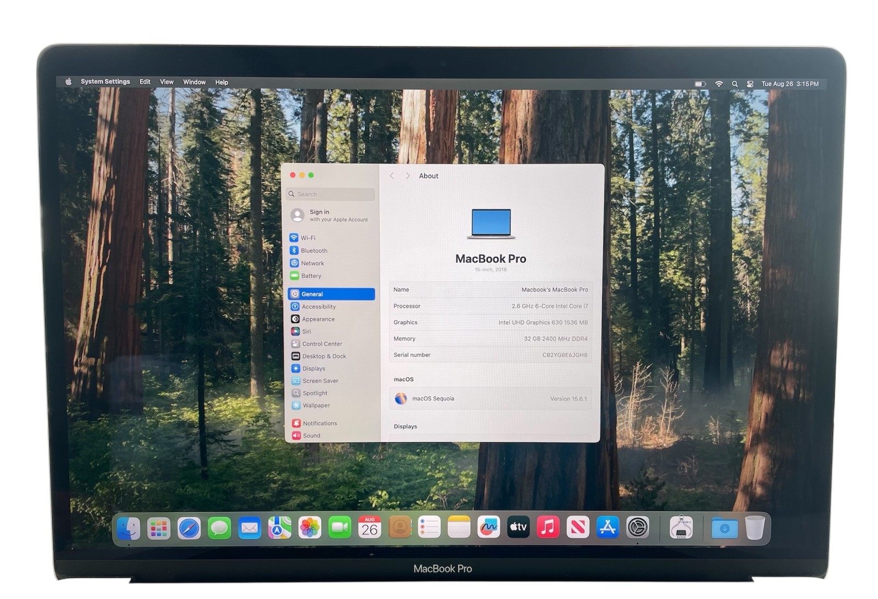Open Maps from the Dock
878x599 pixels.
click(x=280, y=528)
